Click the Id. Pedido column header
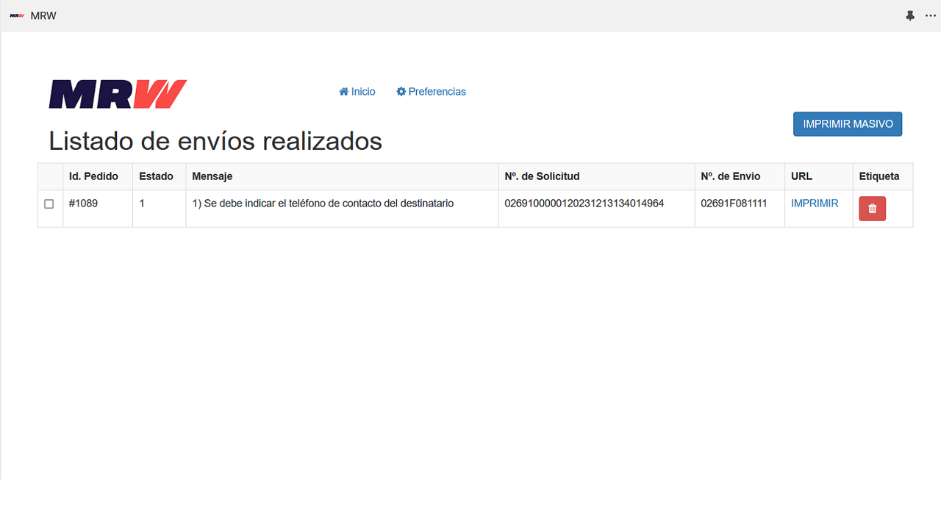Screen dimensions: 941x529 (x=93, y=176)
